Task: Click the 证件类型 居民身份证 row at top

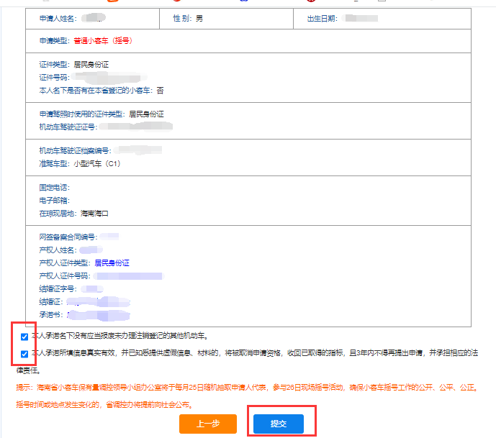Action: pos(74,64)
